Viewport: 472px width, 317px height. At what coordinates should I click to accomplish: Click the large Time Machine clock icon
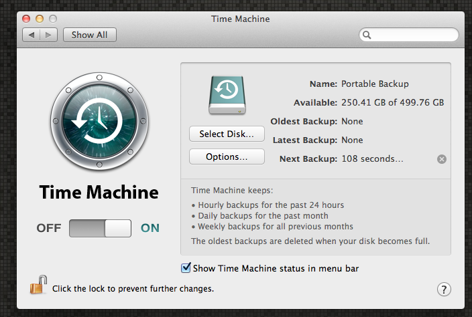coord(99,121)
